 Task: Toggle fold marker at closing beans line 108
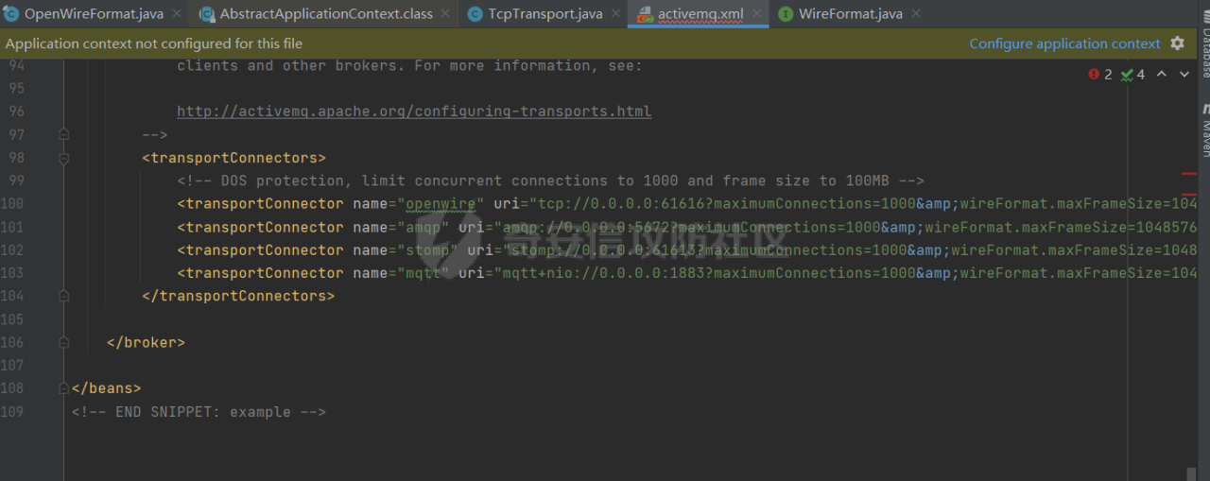pyautogui.click(x=63, y=388)
